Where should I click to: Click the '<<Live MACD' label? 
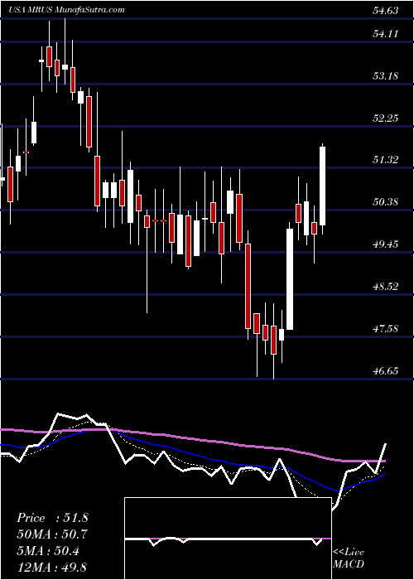click(x=349, y=558)
